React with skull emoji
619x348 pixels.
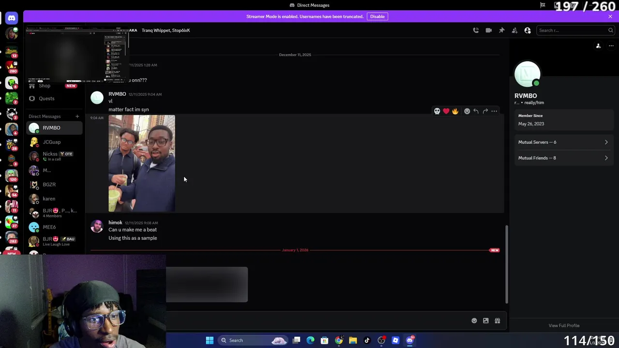pos(437,111)
